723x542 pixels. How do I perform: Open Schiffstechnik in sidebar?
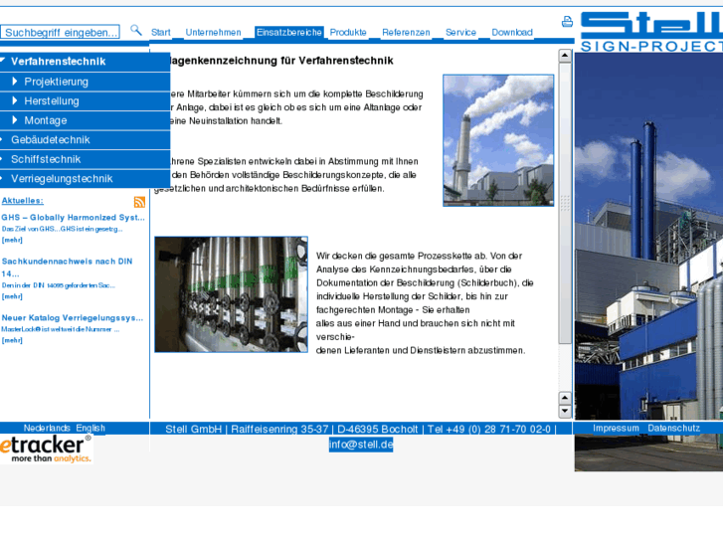[x=85, y=159]
